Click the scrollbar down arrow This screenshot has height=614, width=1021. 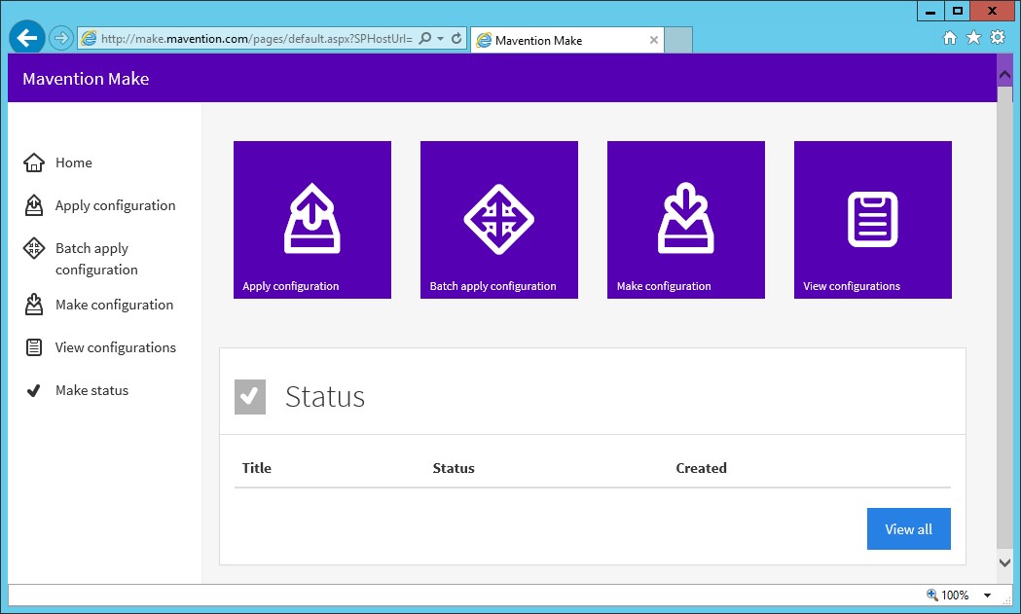click(x=1005, y=562)
